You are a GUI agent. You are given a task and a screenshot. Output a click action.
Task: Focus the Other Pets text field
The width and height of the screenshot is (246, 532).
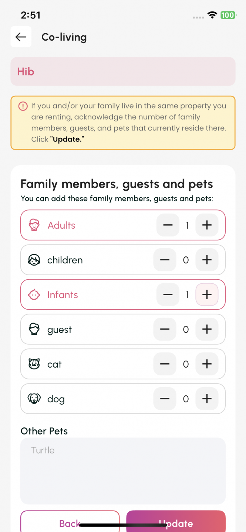(x=123, y=471)
